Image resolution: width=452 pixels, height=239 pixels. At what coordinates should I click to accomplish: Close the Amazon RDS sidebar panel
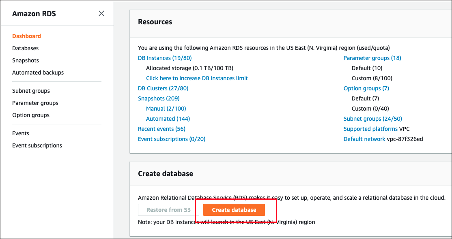(x=101, y=13)
